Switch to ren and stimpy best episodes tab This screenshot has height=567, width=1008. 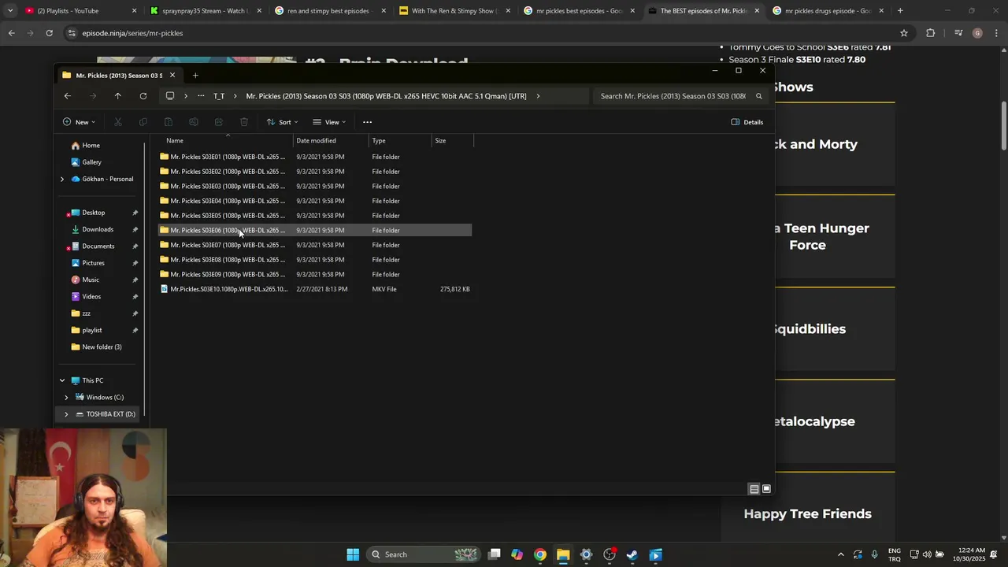[x=331, y=11]
